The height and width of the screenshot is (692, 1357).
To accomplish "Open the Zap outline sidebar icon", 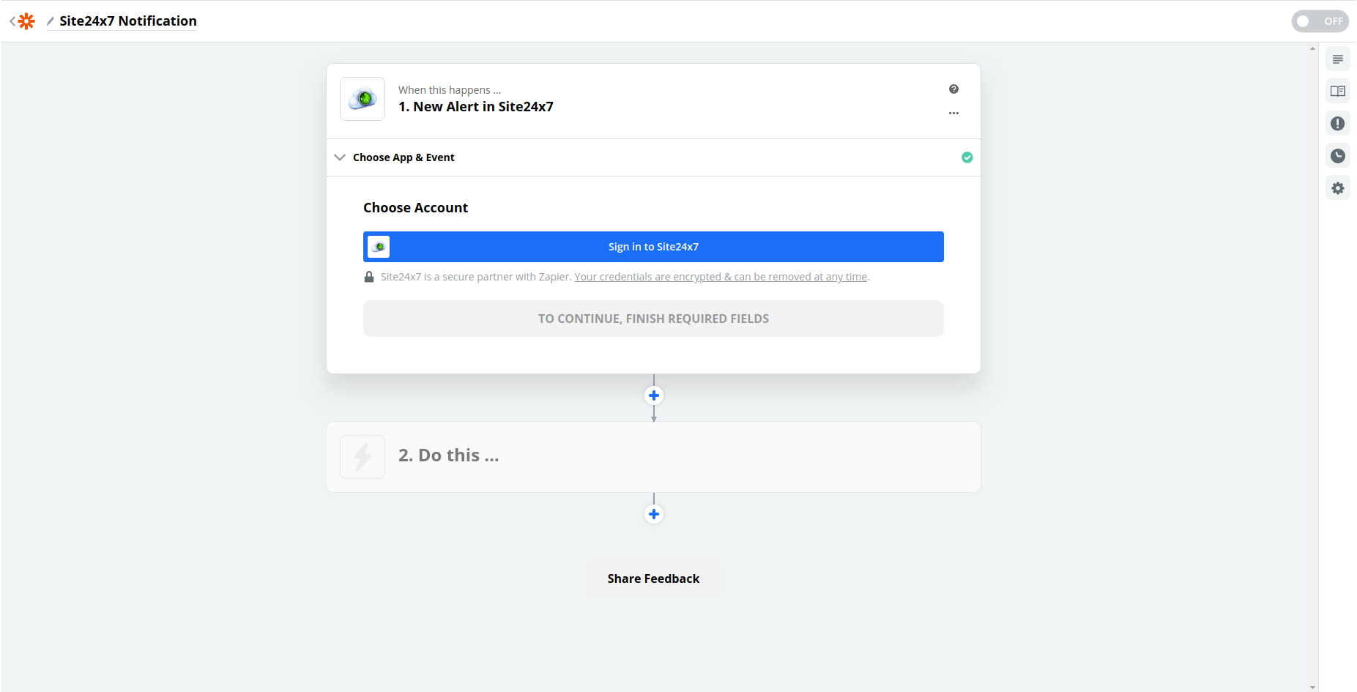I will click(x=1337, y=59).
